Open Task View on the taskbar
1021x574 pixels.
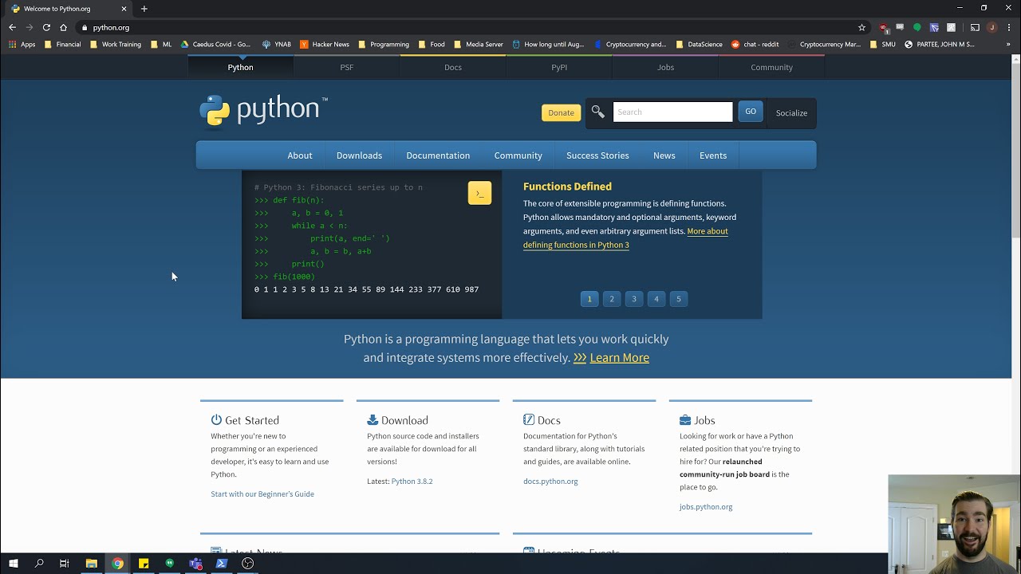65,564
